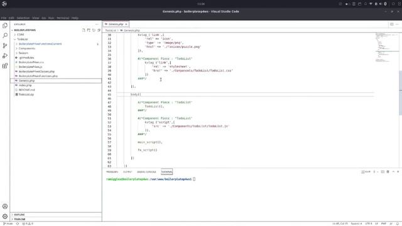Switch to the PROBLEMS panel tab
402x226 pixels.
click(112, 171)
